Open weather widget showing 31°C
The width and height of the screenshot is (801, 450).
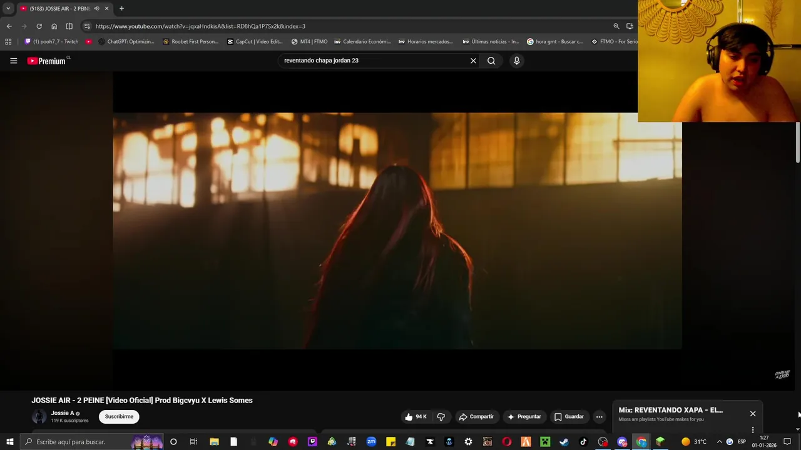point(693,442)
